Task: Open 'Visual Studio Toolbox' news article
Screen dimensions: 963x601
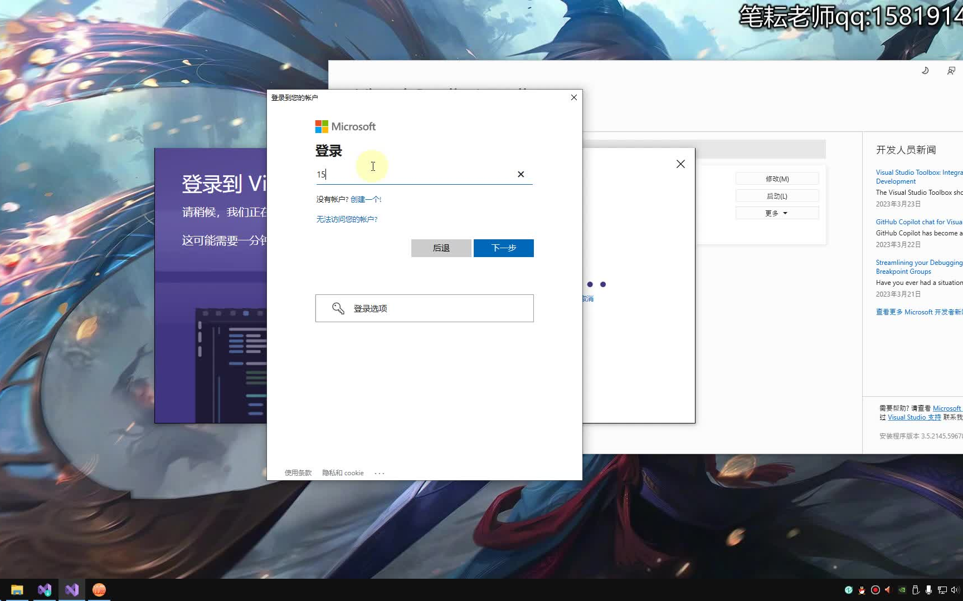Action: 919,177
